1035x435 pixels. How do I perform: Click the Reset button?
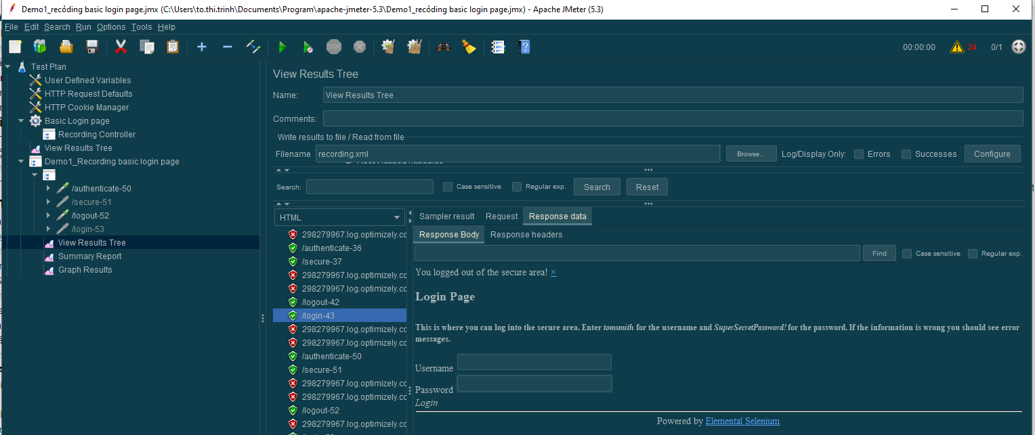coord(647,187)
